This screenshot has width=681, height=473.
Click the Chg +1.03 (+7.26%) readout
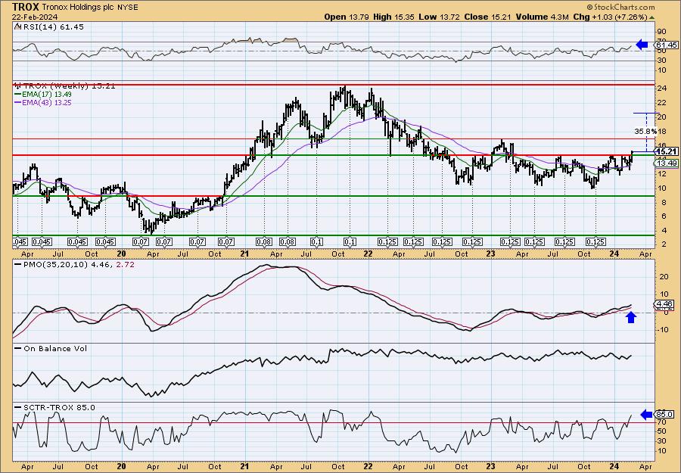pyautogui.click(x=613, y=17)
